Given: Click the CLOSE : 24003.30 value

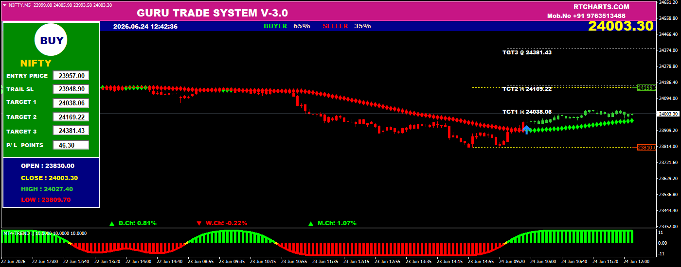Looking at the screenshot, I should [x=49, y=178].
